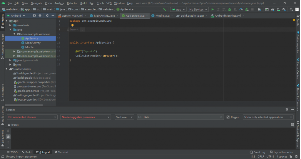Switch to MainActivity.java tab
The width and height of the screenshot is (301, 159).
(104, 16)
